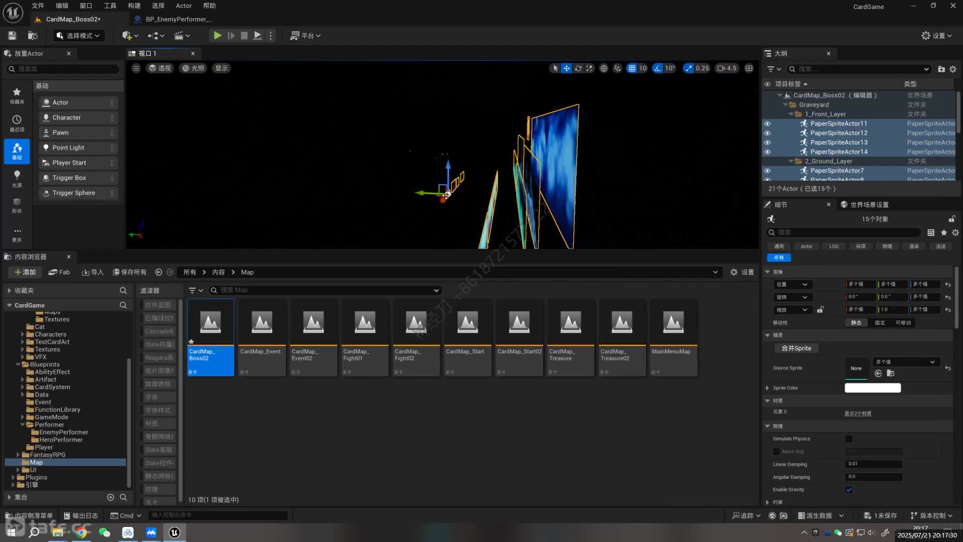Collapse the 1_Front_Layer folder in outliner
The image size is (963, 542).
[x=791, y=114]
